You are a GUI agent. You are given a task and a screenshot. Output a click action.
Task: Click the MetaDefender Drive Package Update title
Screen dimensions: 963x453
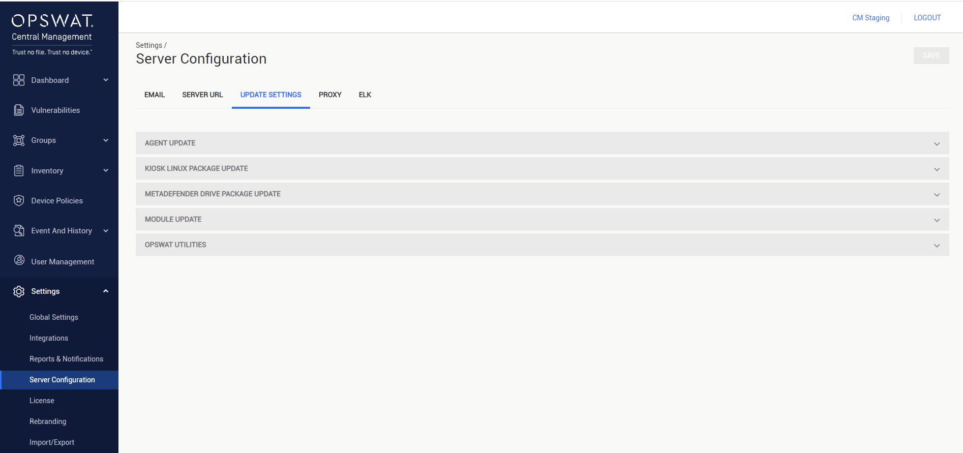(213, 194)
